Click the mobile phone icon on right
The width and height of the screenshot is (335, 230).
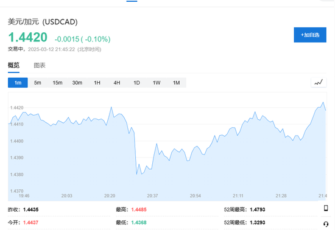point(326,208)
